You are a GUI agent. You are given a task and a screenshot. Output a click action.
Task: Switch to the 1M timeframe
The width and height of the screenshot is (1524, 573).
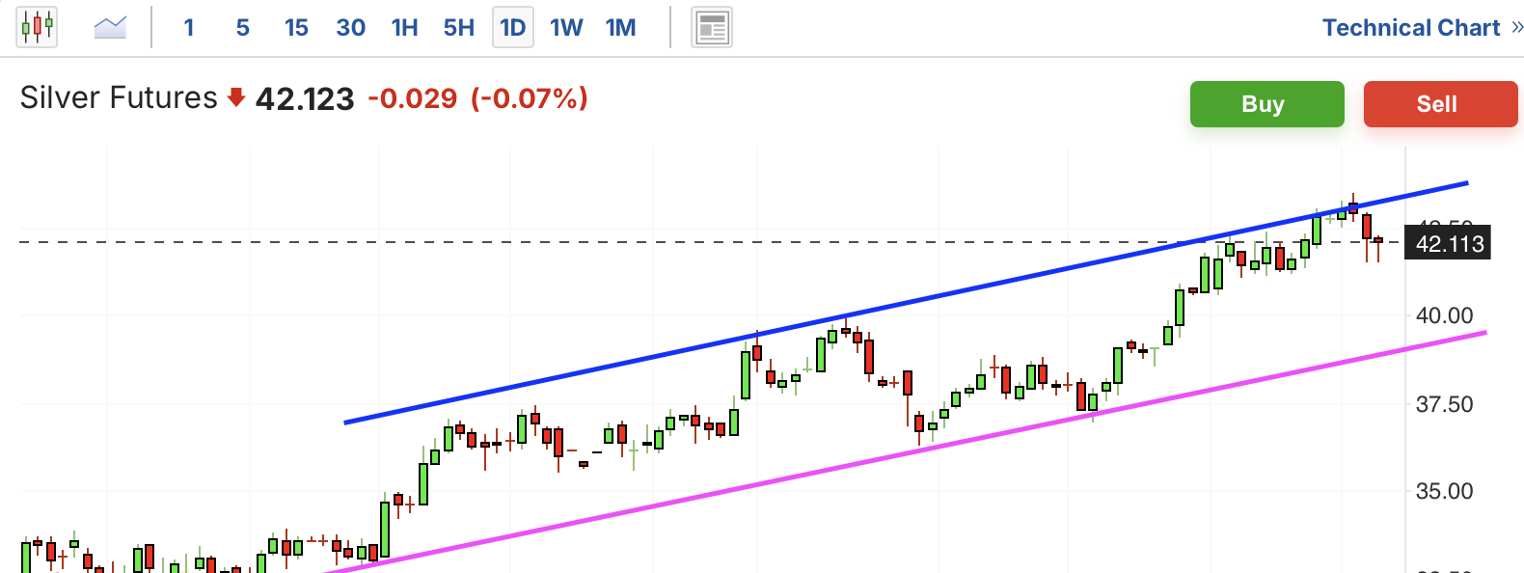(620, 28)
